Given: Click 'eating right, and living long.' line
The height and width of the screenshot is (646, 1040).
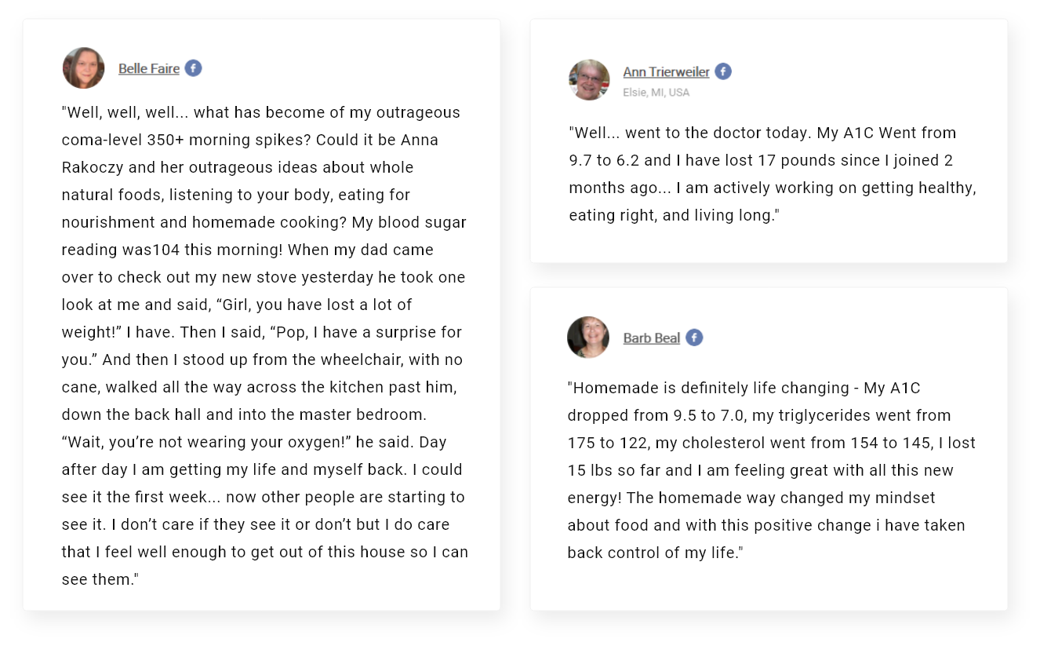Looking at the screenshot, I should click(674, 215).
